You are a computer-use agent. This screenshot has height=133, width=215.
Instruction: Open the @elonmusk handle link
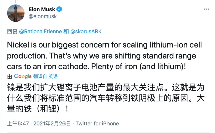[x=43, y=16]
